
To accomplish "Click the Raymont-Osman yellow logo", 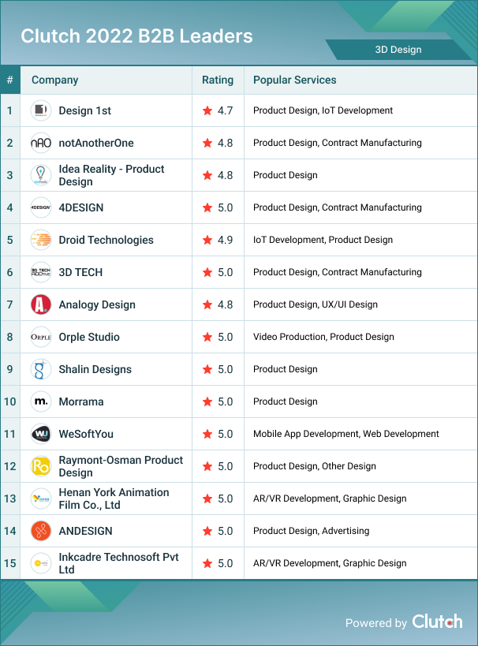I will coord(41,466).
